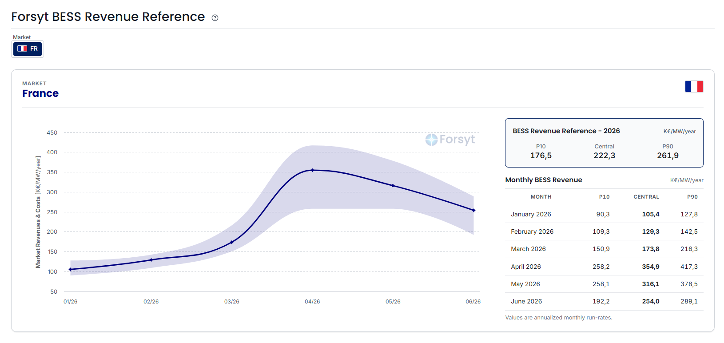Click June P90 value 289,1
Screen dimensions: 724x343
pyautogui.click(x=689, y=301)
